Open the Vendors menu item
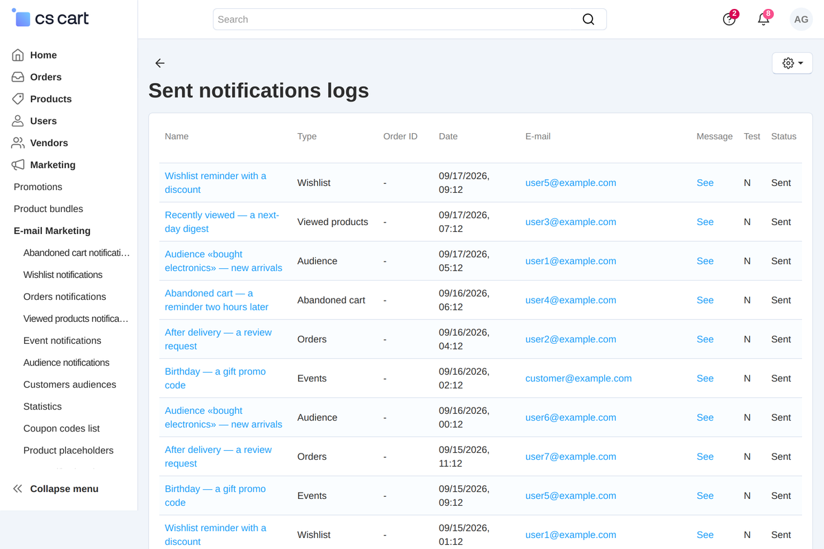The width and height of the screenshot is (824, 549). pos(49,143)
